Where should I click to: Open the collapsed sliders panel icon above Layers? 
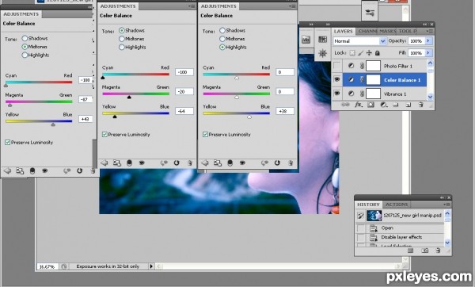coord(370,13)
